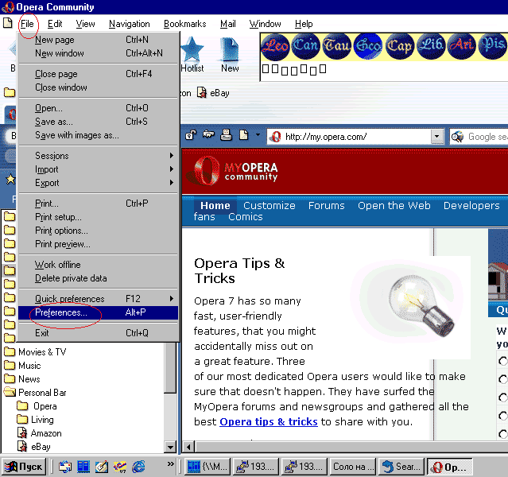Open the Developers site navigation link
508x477 pixels.
tap(471, 205)
